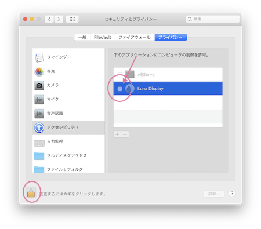Select the カメラ camera icon

pos(39,85)
